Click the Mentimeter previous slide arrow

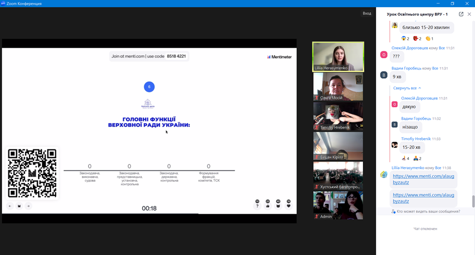click(10, 206)
